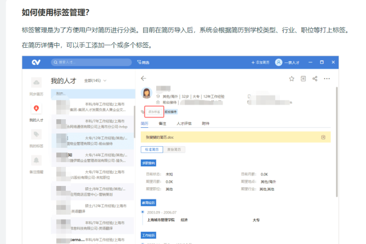Click the 工作经历 section header
This screenshot has width=366, height=244.
[148, 235]
